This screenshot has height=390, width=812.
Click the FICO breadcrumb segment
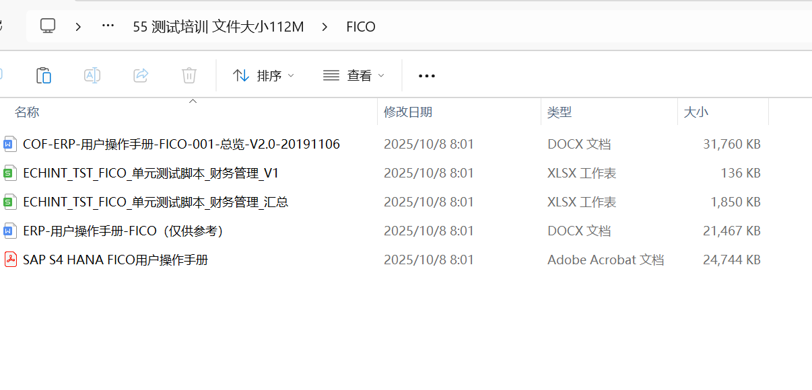pyautogui.click(x=361, y=27)
